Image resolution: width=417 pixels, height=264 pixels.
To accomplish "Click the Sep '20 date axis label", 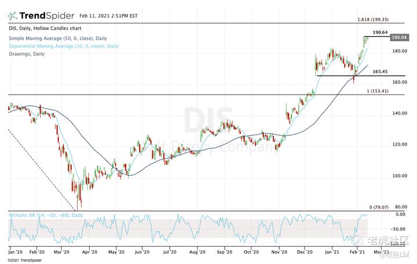I will [225, 252].
